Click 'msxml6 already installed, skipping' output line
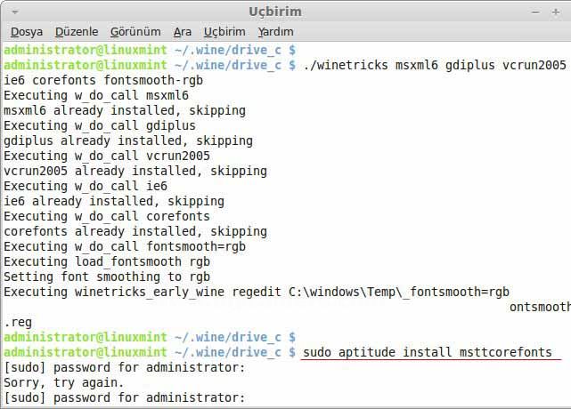This screenshot has width=571, height=409. tap(125, 110)
